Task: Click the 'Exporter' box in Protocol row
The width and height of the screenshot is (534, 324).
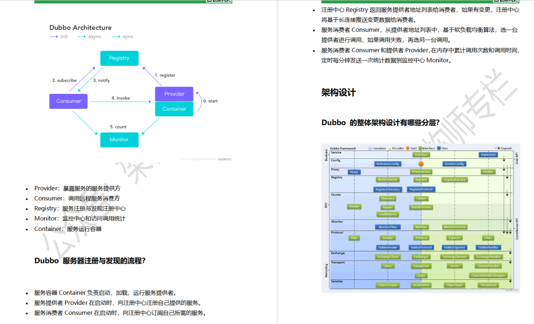Action: [454, 238]
